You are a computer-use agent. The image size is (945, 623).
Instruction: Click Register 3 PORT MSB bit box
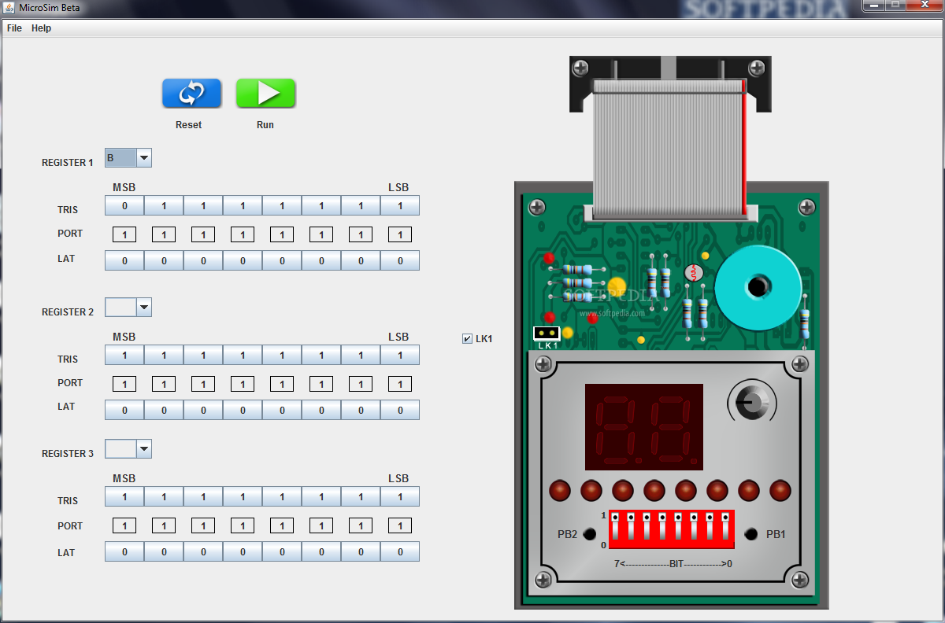click(x=124, y=525)
